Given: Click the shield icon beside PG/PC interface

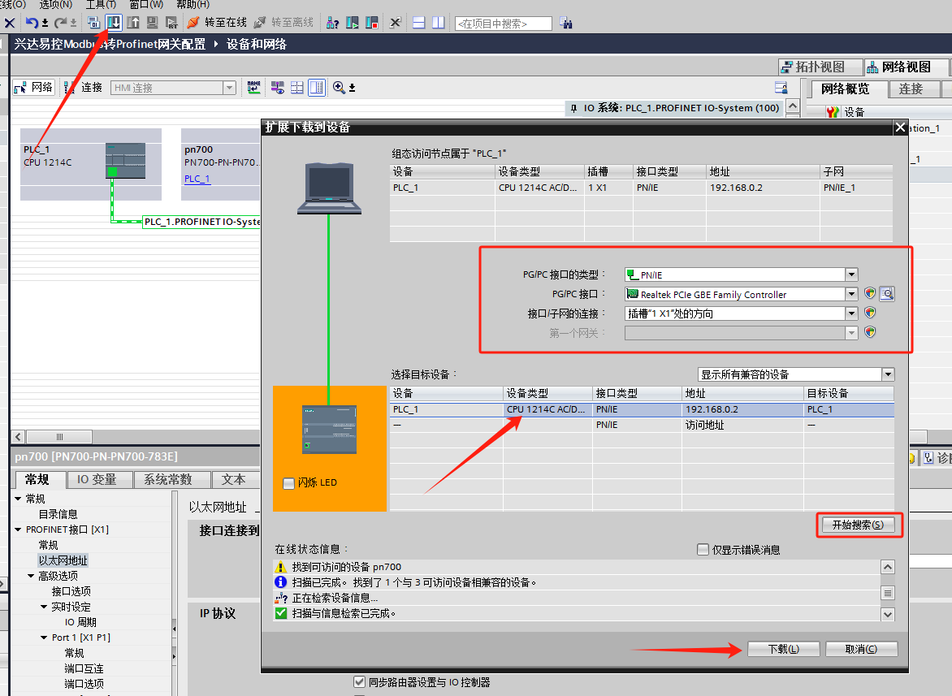Looking at the screenshot, I should click(x=870, y=293).
